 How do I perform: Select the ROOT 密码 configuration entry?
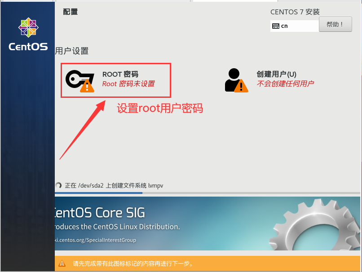[x=116, y=79]
